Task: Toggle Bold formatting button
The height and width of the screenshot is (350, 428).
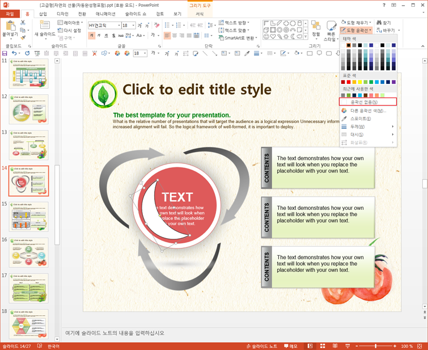Action: 91,35
